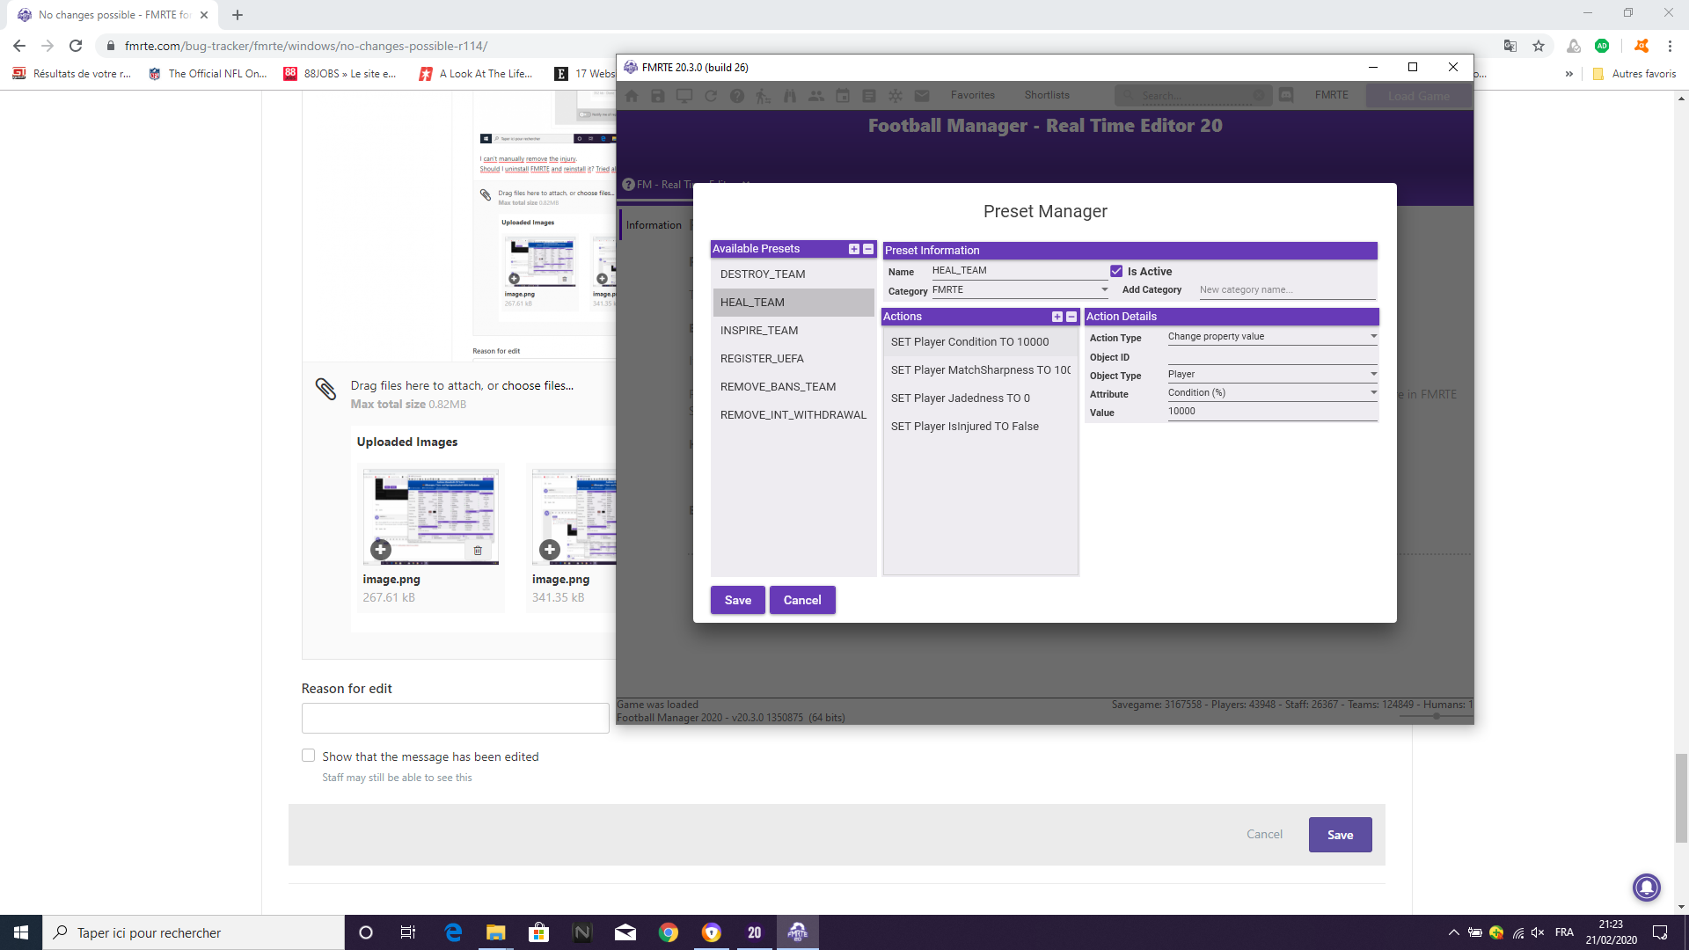The image size is (1689, 950).
Task: Remove action with Actions minus icon
Action: click(1071, 317)
